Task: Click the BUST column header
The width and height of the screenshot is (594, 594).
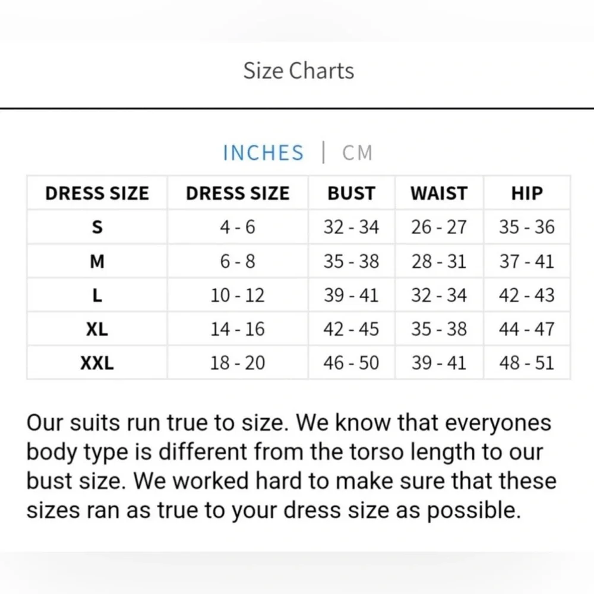Action: [x=351, y=193]
